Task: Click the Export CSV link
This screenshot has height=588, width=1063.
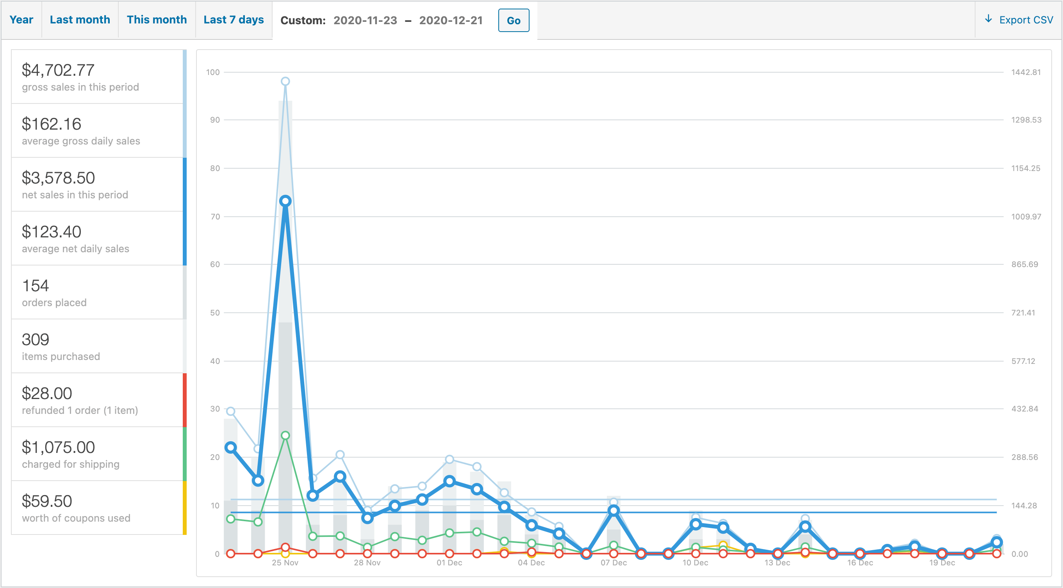Action: (1026, 20)
